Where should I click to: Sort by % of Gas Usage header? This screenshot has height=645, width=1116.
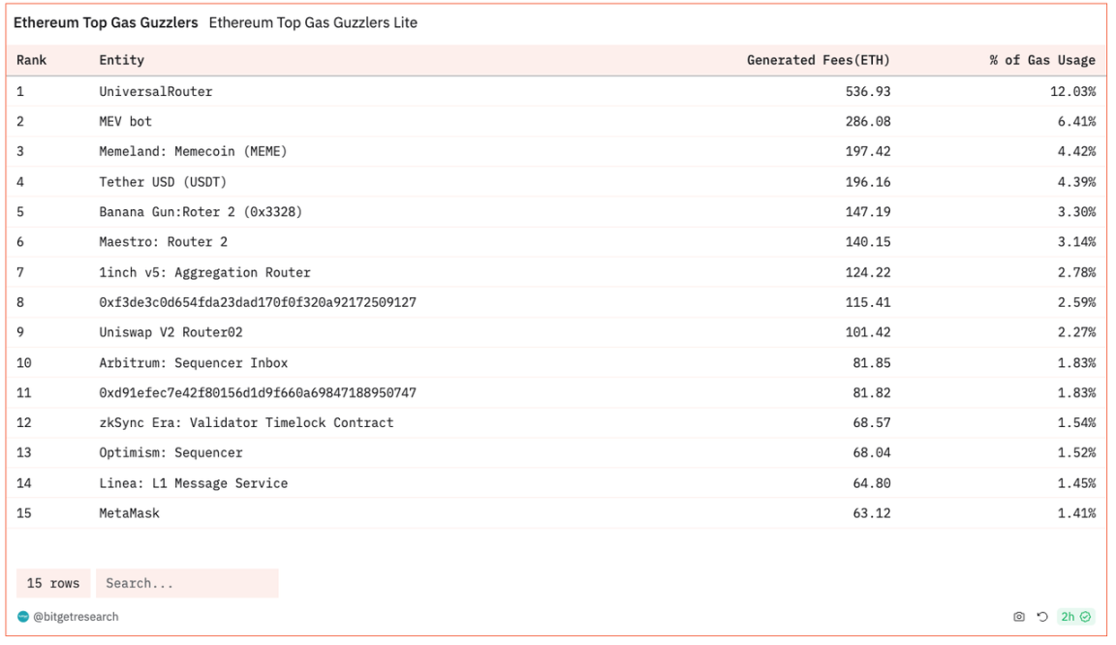(x=1041, y=60)
